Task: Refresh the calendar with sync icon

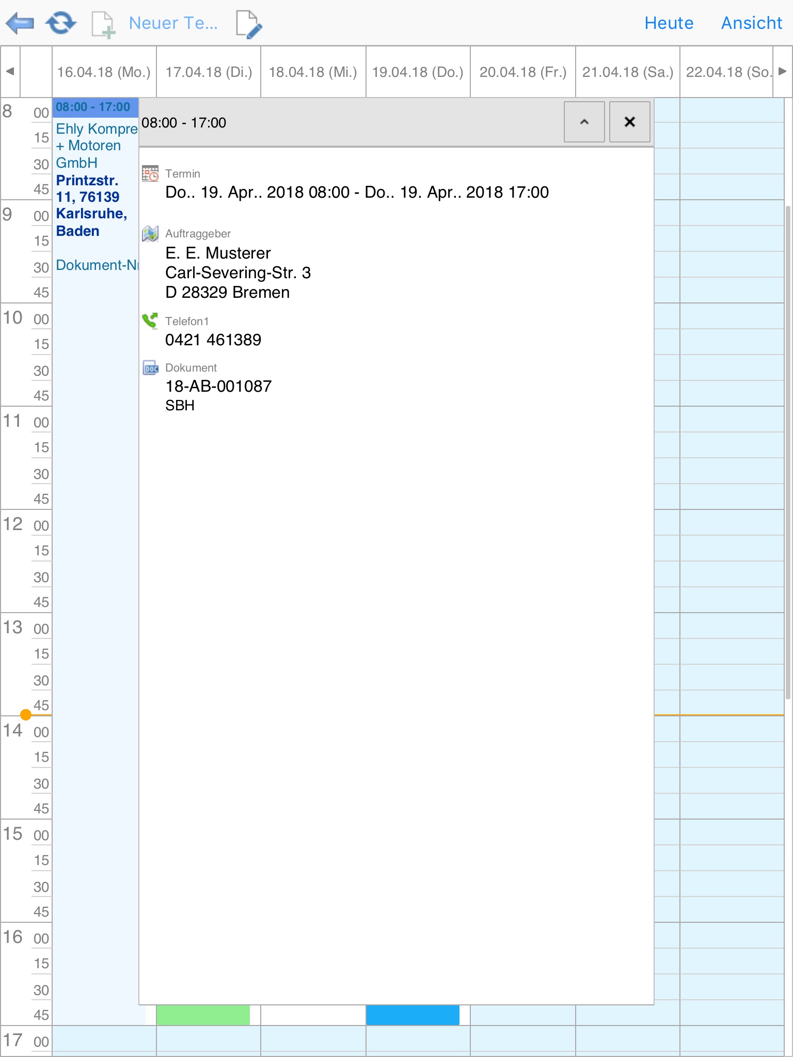Action: tap(61, 23)
